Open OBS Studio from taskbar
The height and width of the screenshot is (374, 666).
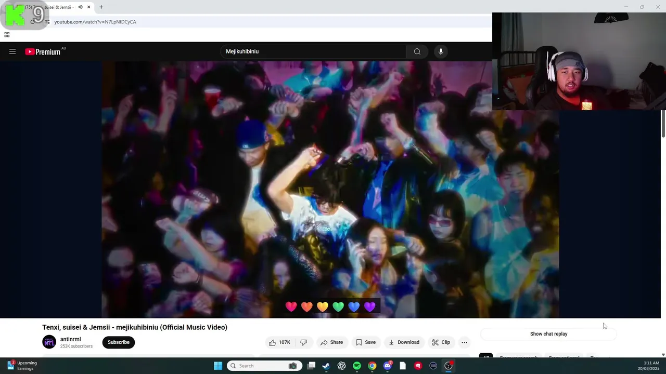449,366
